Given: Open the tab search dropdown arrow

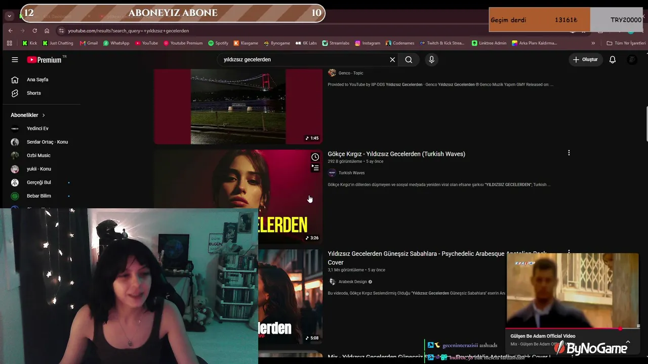Looking at the screenshot, I should coord(9,16).
